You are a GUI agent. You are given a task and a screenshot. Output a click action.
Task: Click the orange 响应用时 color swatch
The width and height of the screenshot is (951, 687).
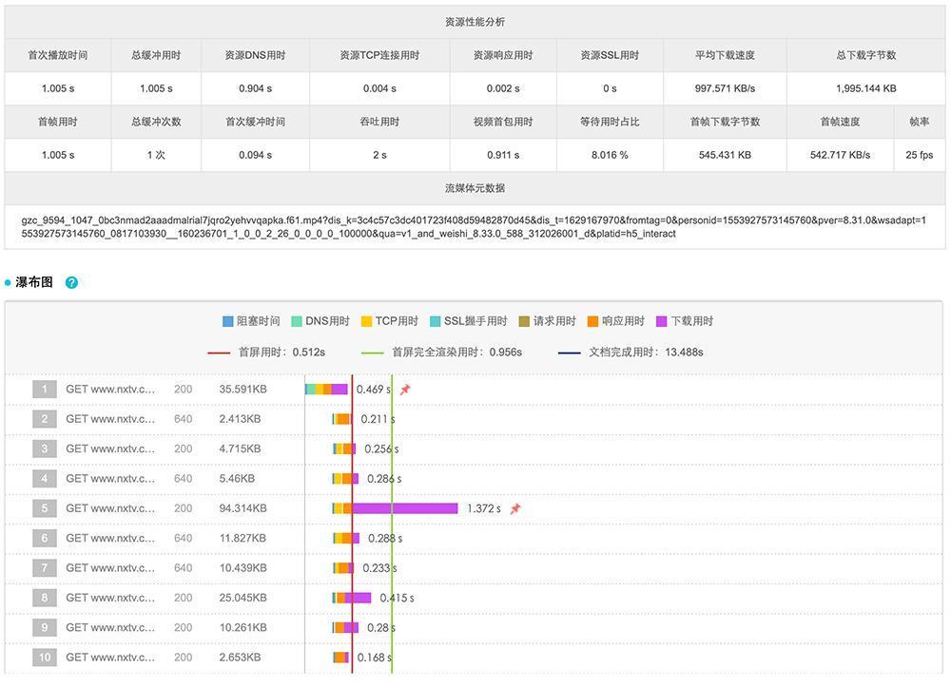click(x=592, y=321)
